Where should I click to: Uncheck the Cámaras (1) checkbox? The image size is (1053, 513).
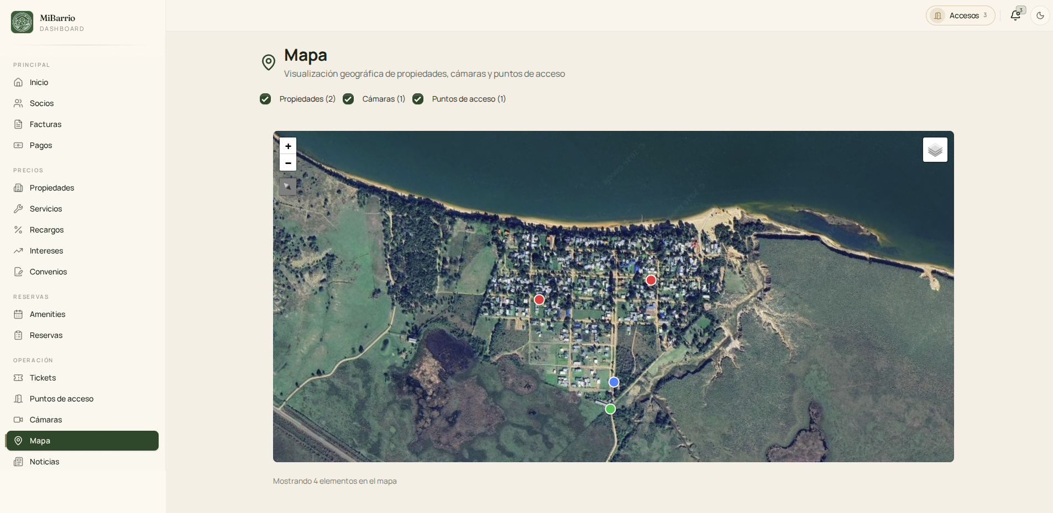click(348, 99)
